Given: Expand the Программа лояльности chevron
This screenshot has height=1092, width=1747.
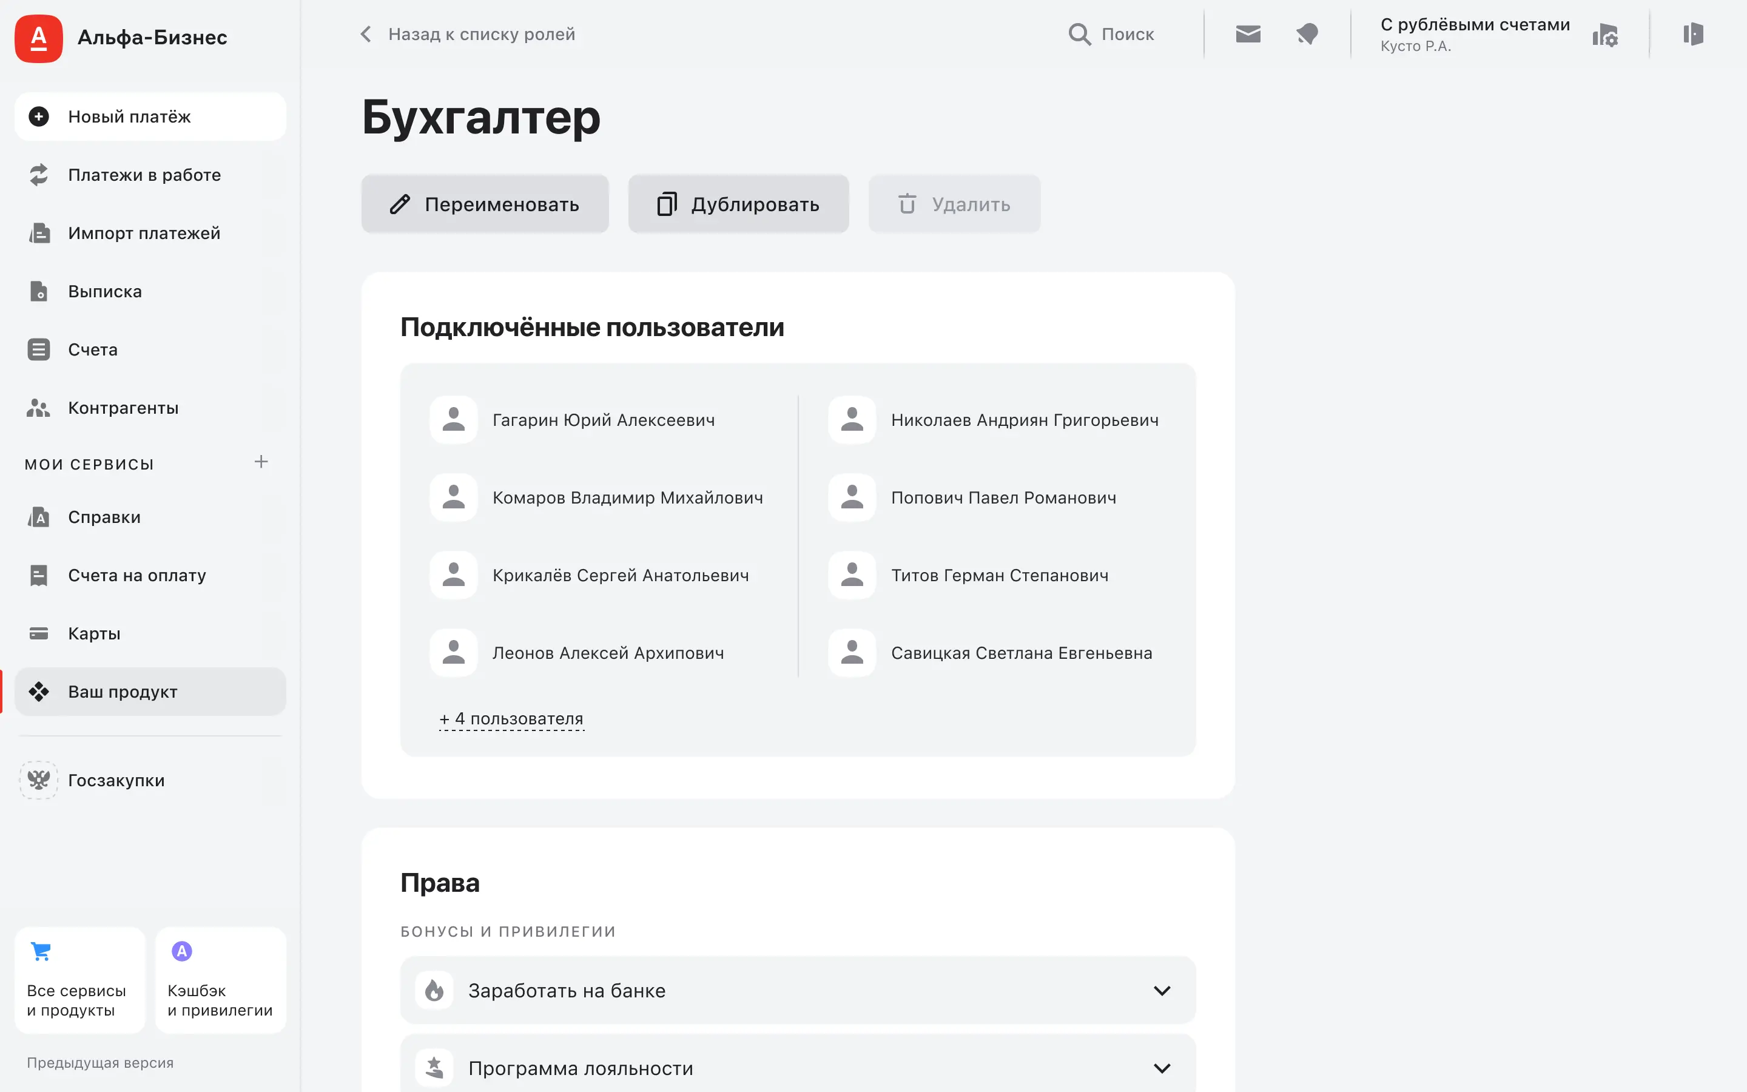Looking at the screenshot, I should click(1161, 1068).
